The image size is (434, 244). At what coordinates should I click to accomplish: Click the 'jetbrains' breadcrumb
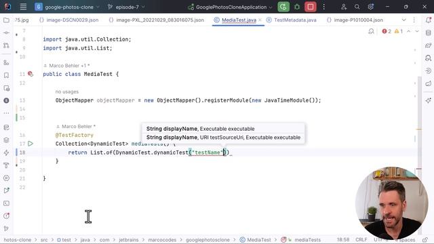click(x=128, y=240)
